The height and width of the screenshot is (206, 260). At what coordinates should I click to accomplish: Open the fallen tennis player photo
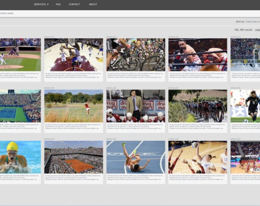tap(136, 157)
